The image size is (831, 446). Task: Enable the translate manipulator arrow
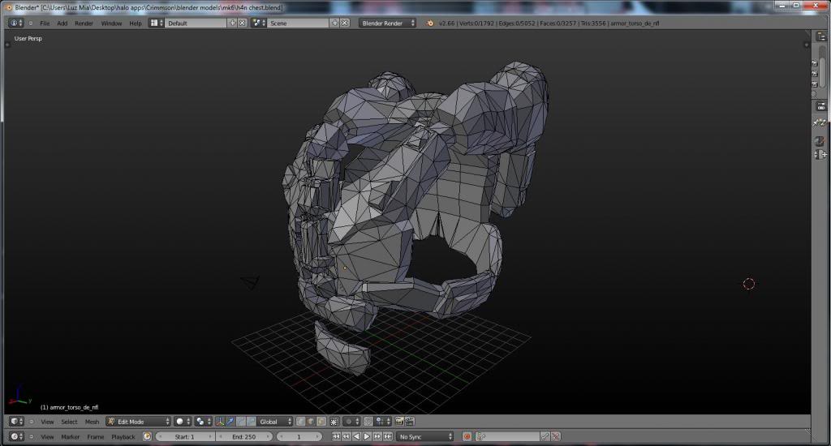click(x=230, y=422)
